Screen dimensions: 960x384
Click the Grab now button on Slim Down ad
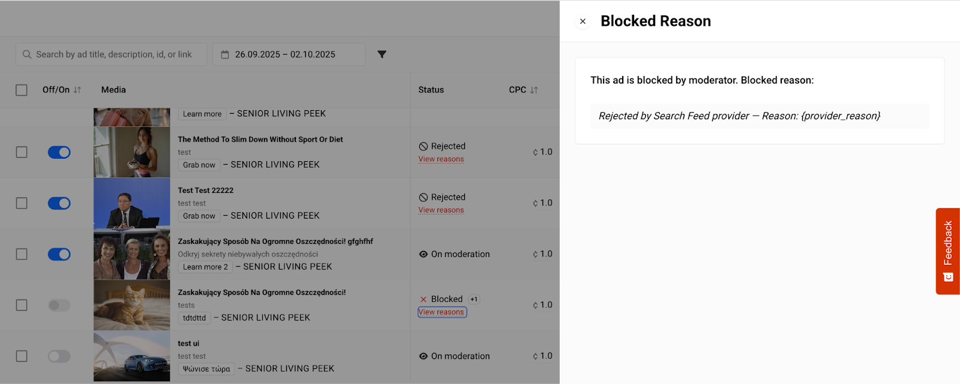pyautogui.click(x=199, y=165)
